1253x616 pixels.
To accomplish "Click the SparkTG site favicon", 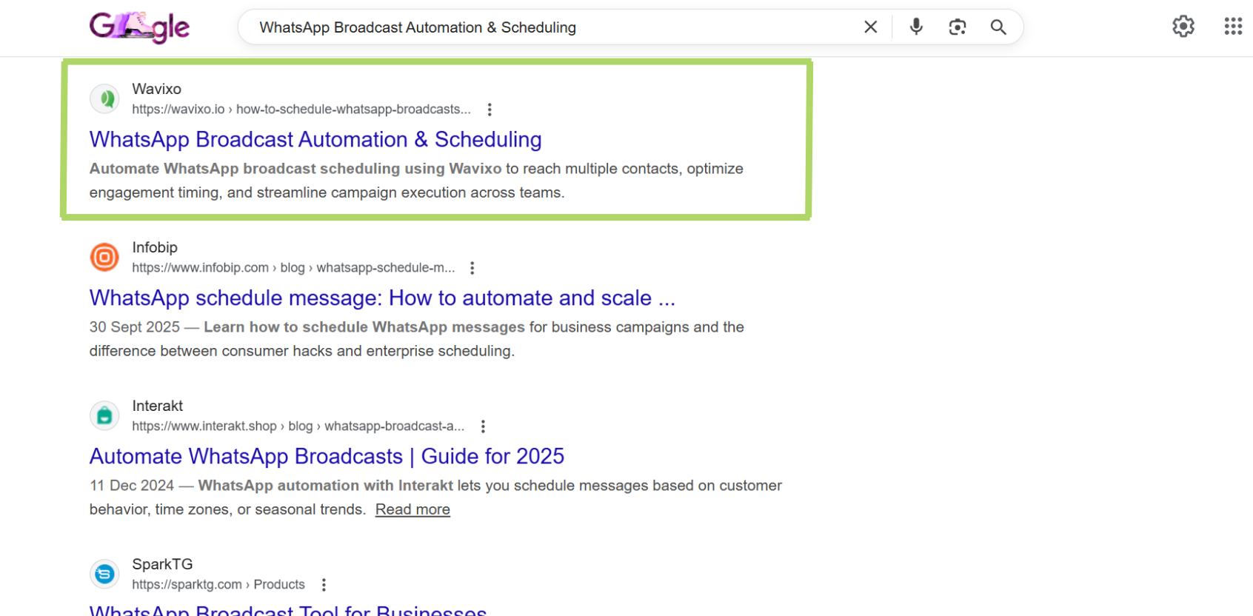I will click(x=104, y=574).
